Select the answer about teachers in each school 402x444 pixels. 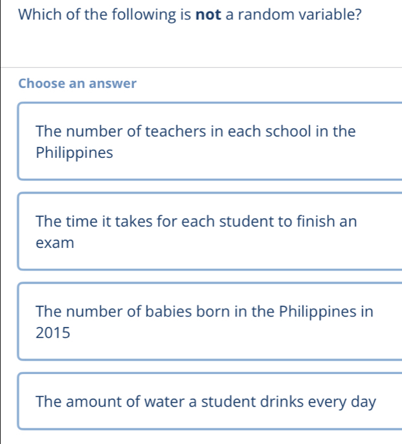[210, 141]
